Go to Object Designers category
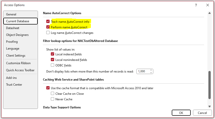The height and width of the screenshot is (119, 215). 20,35
